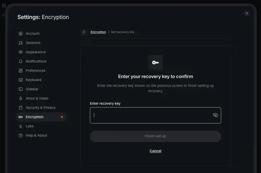The width and height of the screenshot is (261, 173).
Task: Click the key icon above the heading
Action: (155, 63)
